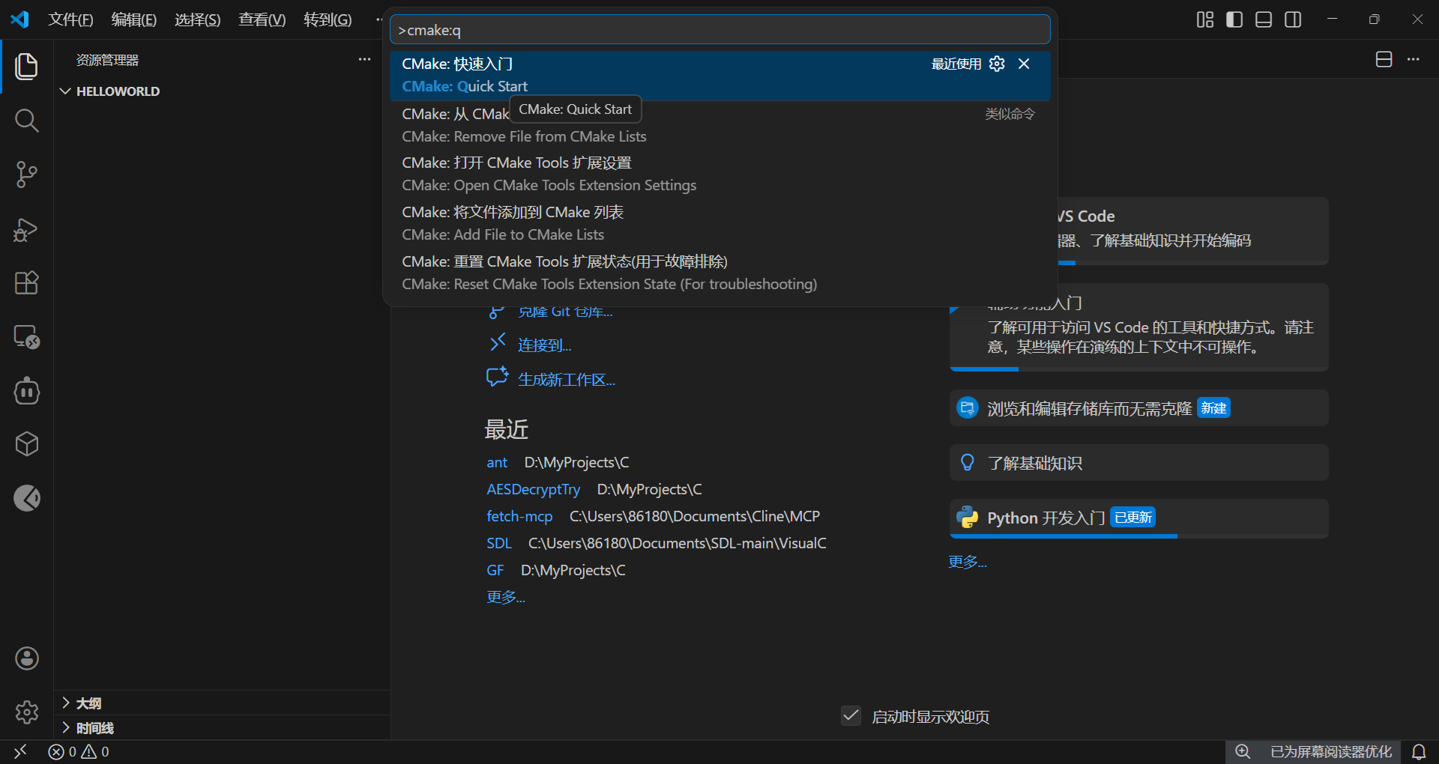Click the lightbulb icon beside 了解基础知识
This screenshot has width=1439, height=764.
(968, 462)
